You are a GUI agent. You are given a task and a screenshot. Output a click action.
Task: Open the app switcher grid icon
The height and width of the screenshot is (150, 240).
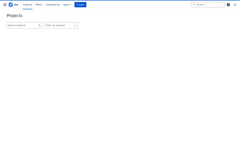tap(5, 5)
